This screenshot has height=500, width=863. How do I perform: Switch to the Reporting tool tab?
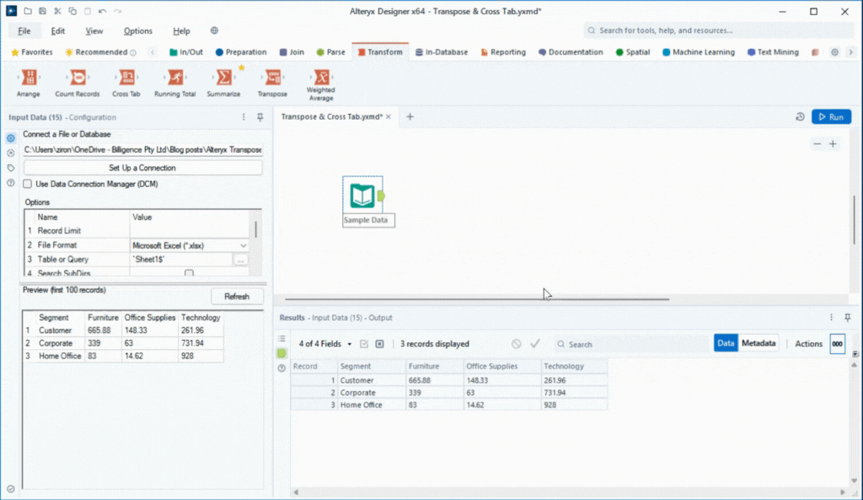503,52
